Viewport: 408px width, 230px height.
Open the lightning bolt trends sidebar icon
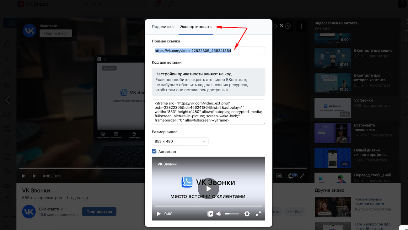pos(7,58)
